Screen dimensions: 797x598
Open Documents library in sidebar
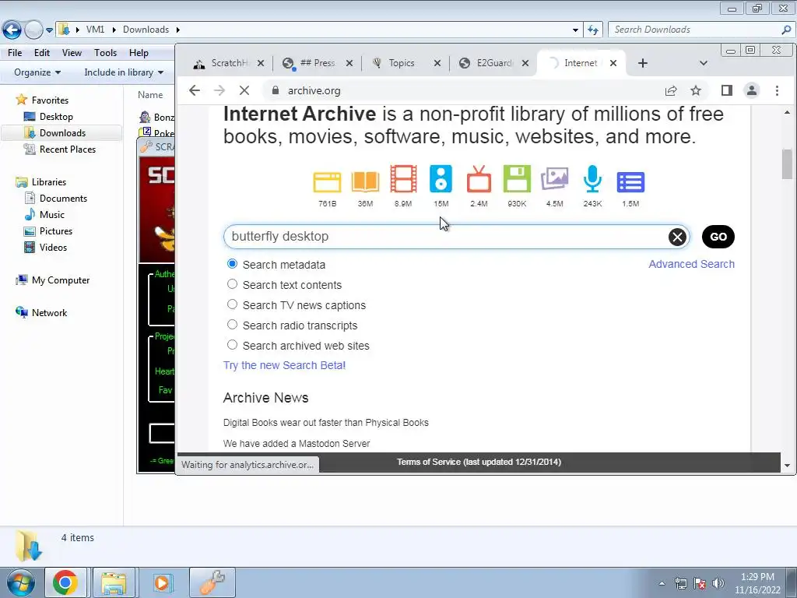click(63, 199)
